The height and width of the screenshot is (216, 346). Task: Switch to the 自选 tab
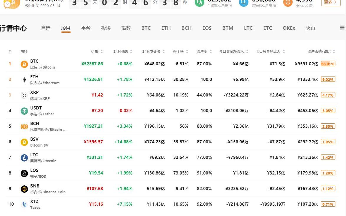point(46,28)
